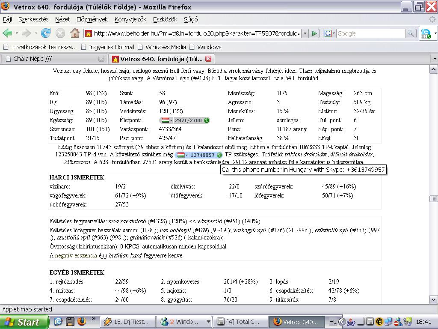Click the green Go arrow beside the URL
The height and width of the screenshot is (329, 438).
(315, 33)
